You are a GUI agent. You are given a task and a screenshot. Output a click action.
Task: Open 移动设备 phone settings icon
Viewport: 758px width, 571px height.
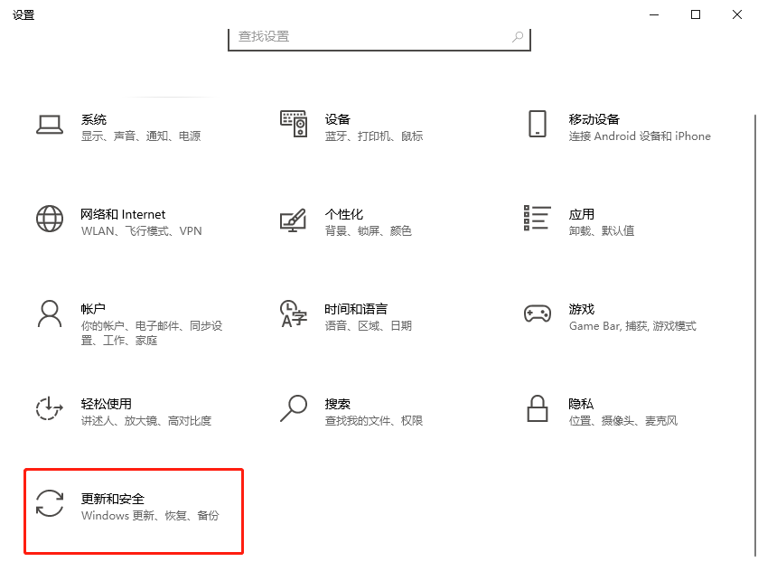click(538, 125)
